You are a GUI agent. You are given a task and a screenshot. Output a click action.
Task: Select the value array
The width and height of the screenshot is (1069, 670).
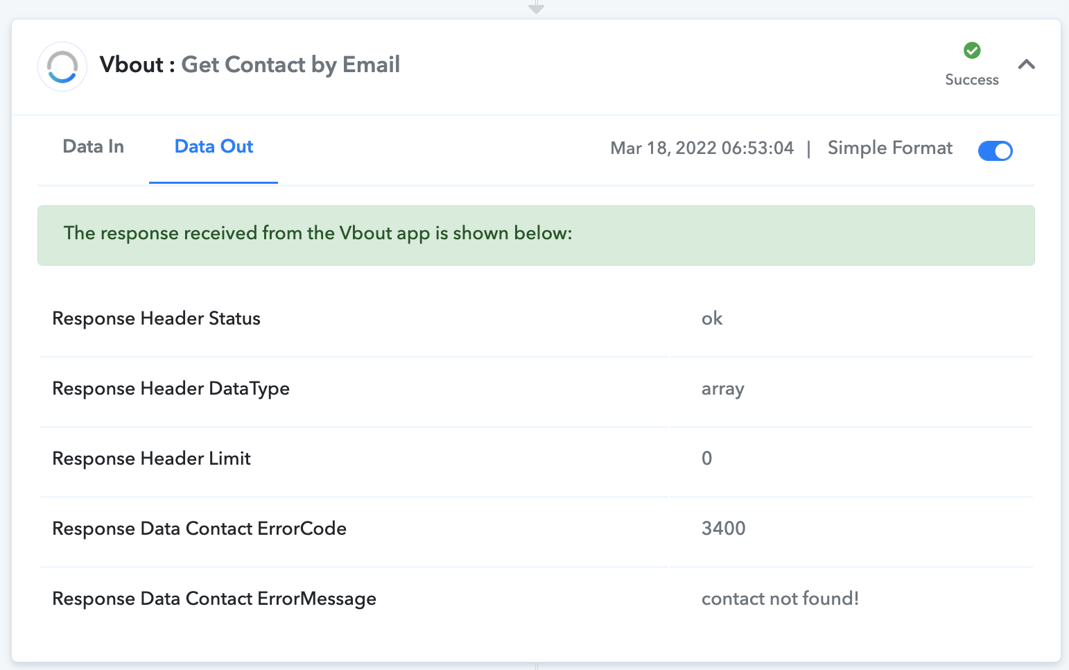pyautogui.click(x=722, y=389)
